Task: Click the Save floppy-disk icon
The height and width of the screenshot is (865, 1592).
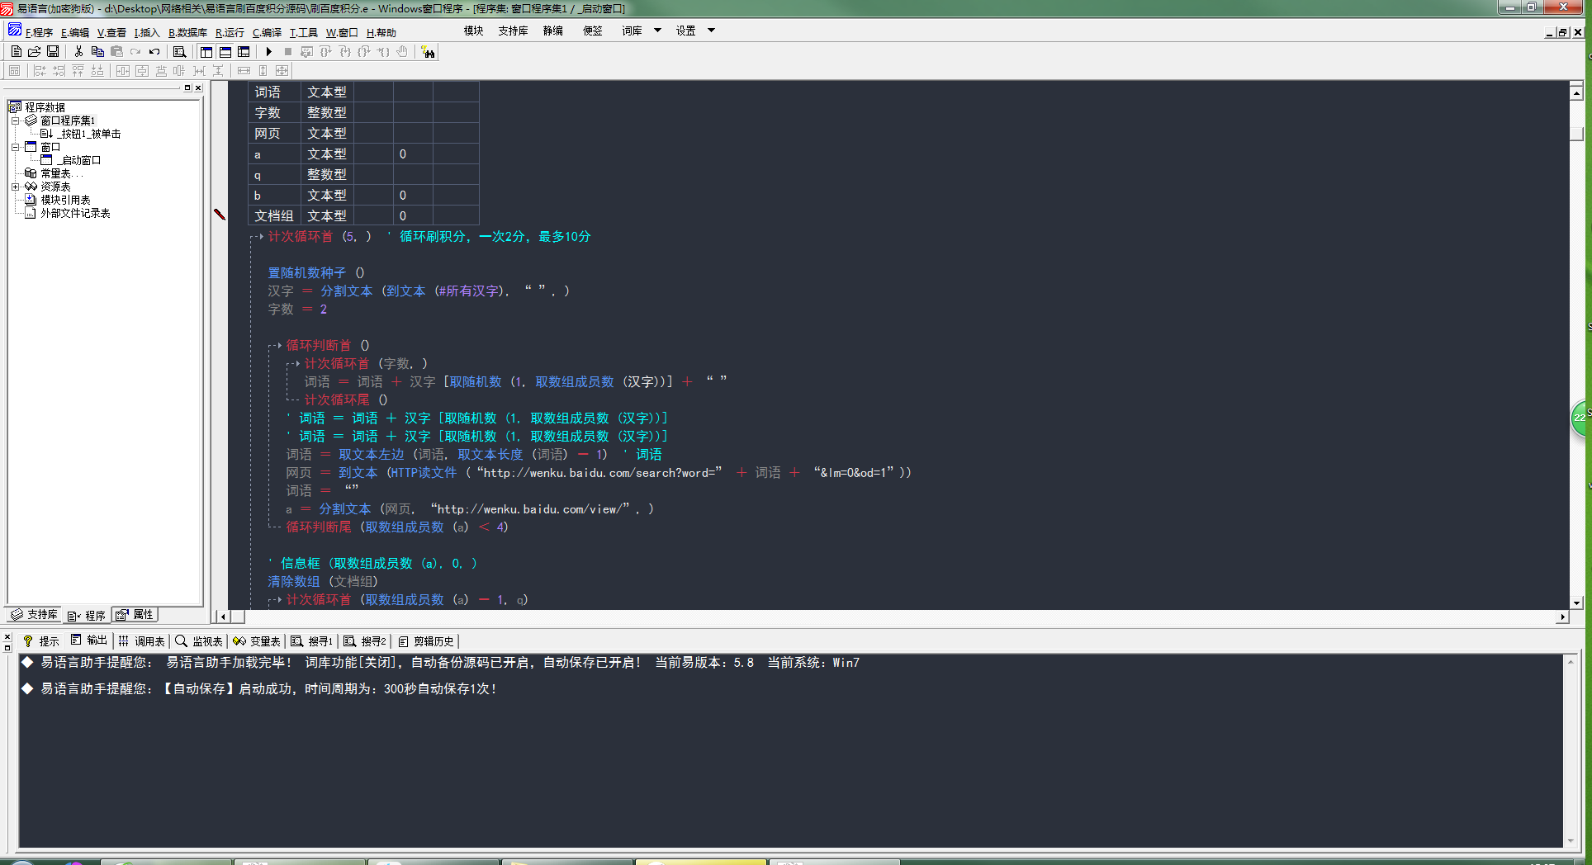Action: tap(53, 51)
